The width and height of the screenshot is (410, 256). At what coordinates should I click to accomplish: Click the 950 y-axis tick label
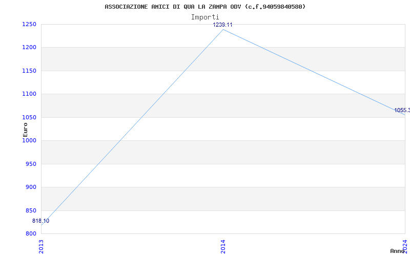(31, 164)
